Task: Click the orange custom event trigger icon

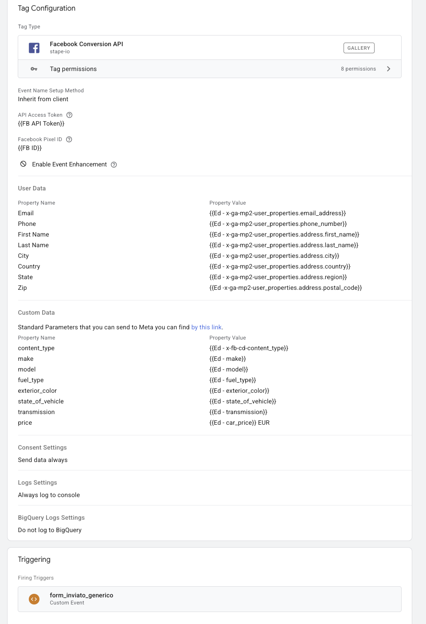Action: [34, 599]
